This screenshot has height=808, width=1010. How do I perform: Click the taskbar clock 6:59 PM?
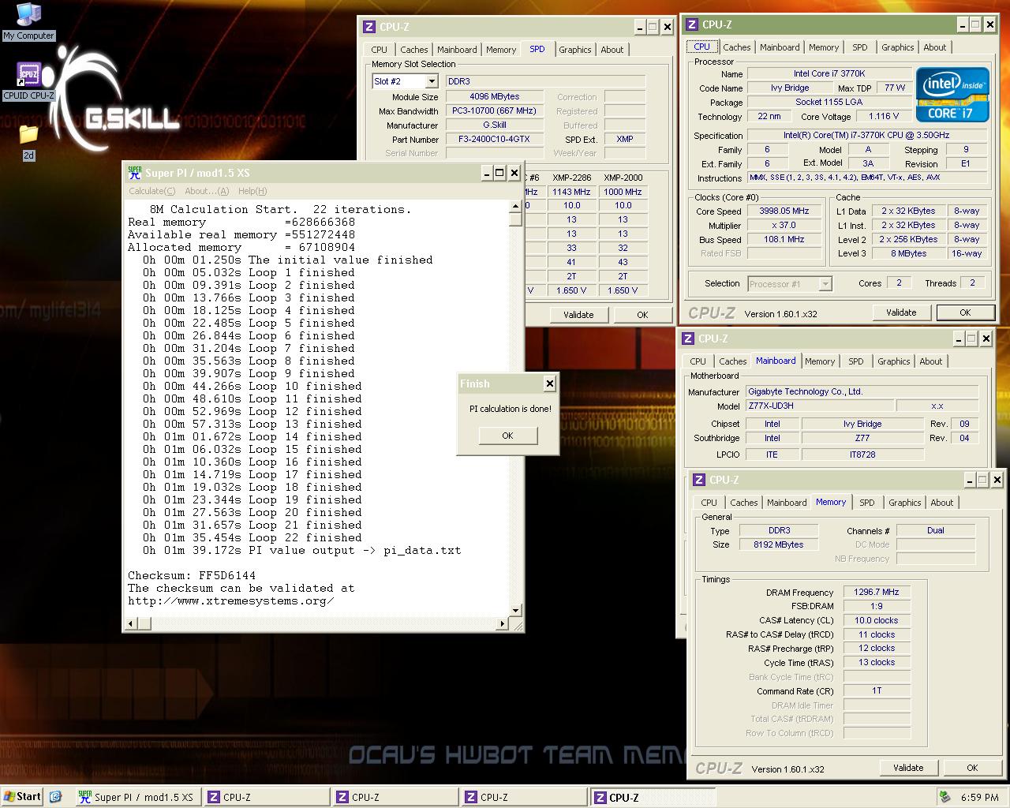pyautogui.click(x=980, y=797)
